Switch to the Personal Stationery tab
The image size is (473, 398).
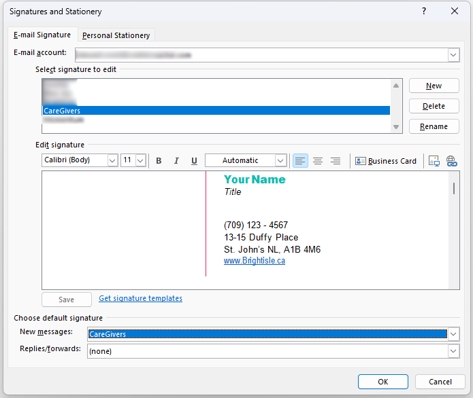(116, 35)
